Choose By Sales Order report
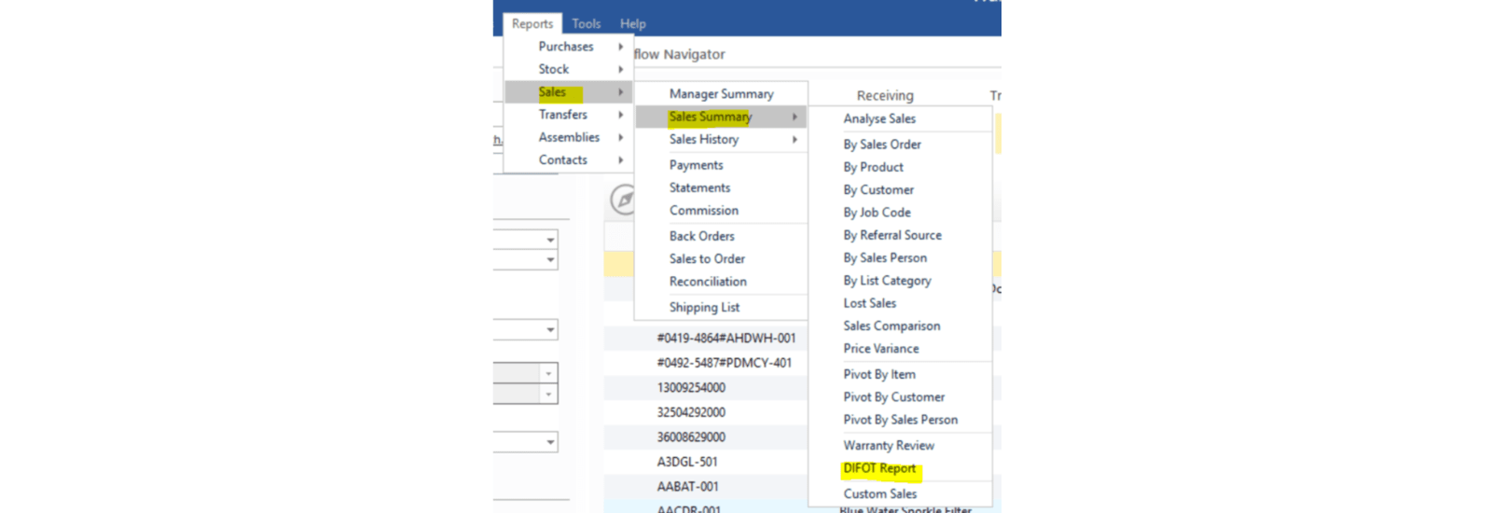 [x=900, y=145]
